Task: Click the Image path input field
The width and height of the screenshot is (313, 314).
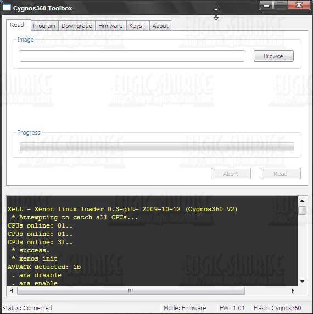Action: pos(132,56)
